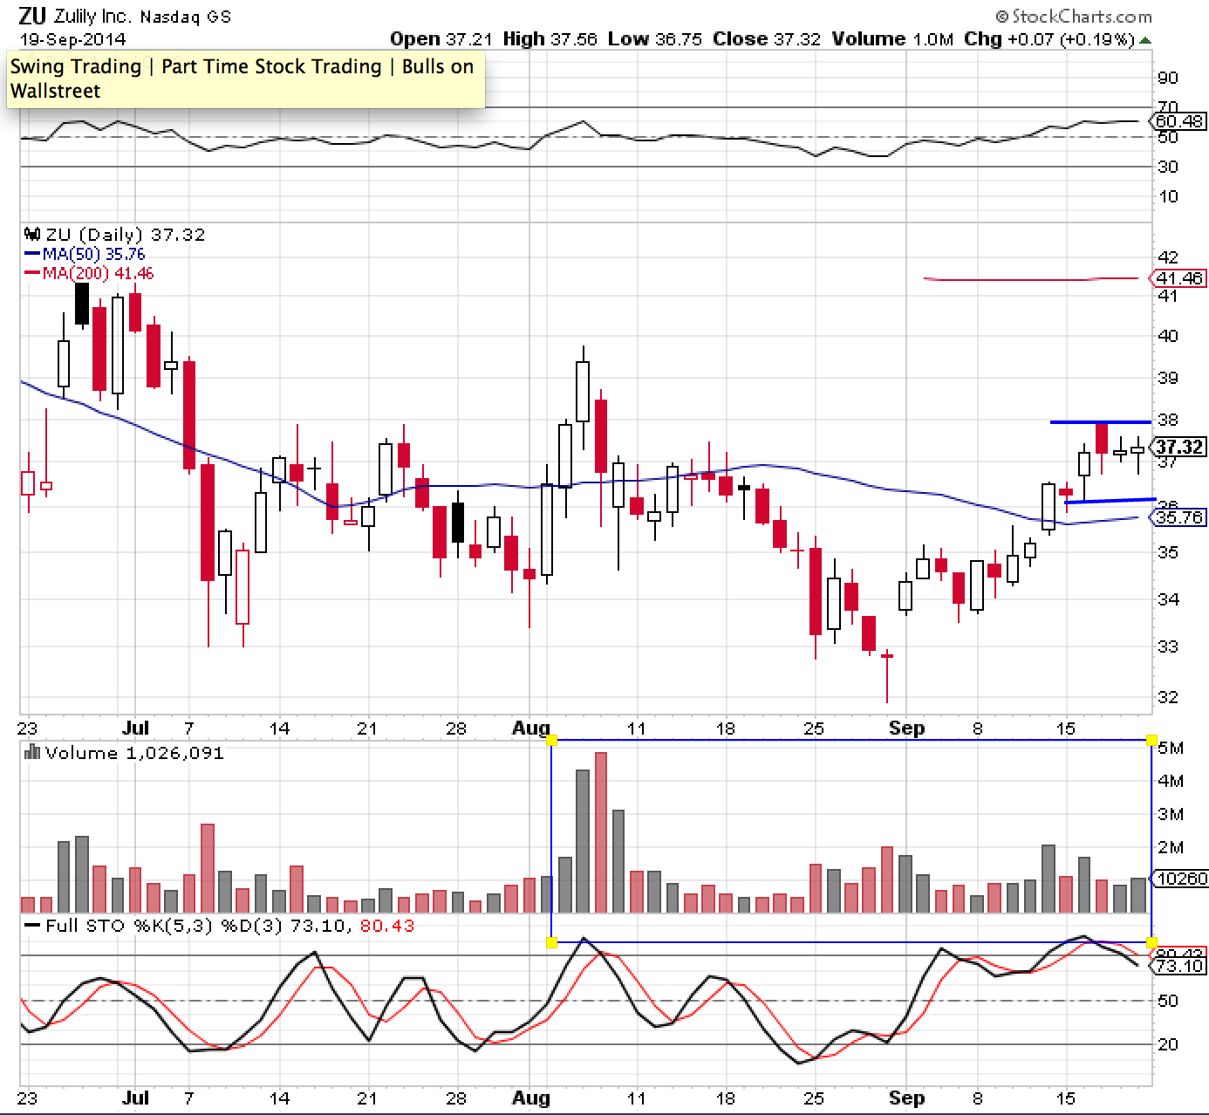Click the yellow handle at the volume panel's top-right
Screen dimensions: 1209x1115
click(1151, 741)
